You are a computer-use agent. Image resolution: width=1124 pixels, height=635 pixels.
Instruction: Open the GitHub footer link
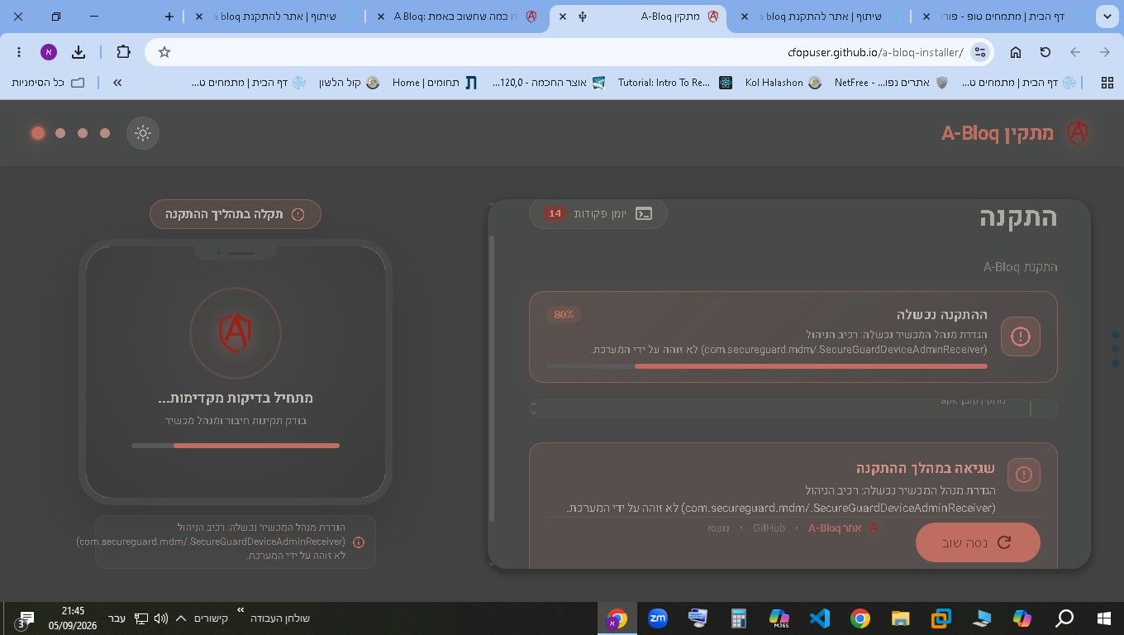tap(769, 528)
